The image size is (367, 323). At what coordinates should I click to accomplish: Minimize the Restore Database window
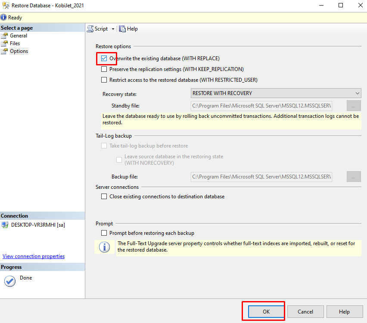pos(321,5)
